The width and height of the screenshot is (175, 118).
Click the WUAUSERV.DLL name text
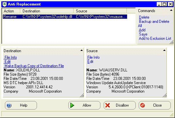pos(113,70)
